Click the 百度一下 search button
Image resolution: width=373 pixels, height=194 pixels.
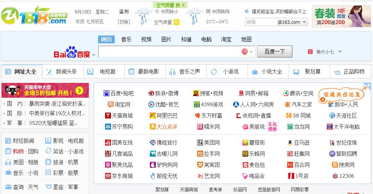[275, 52]
